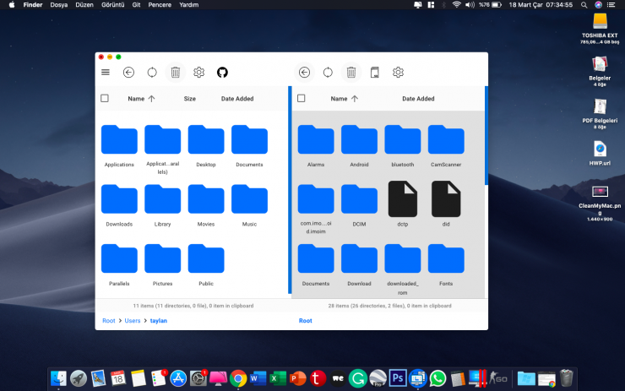Image resolution: width=625 pixels, height=391 pixels.
Task: Open the Dosya menu
Action: [58, 5]
